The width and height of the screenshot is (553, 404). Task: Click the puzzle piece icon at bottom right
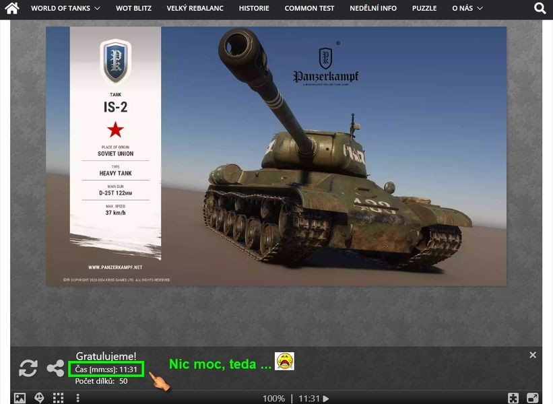pos(513,398)
